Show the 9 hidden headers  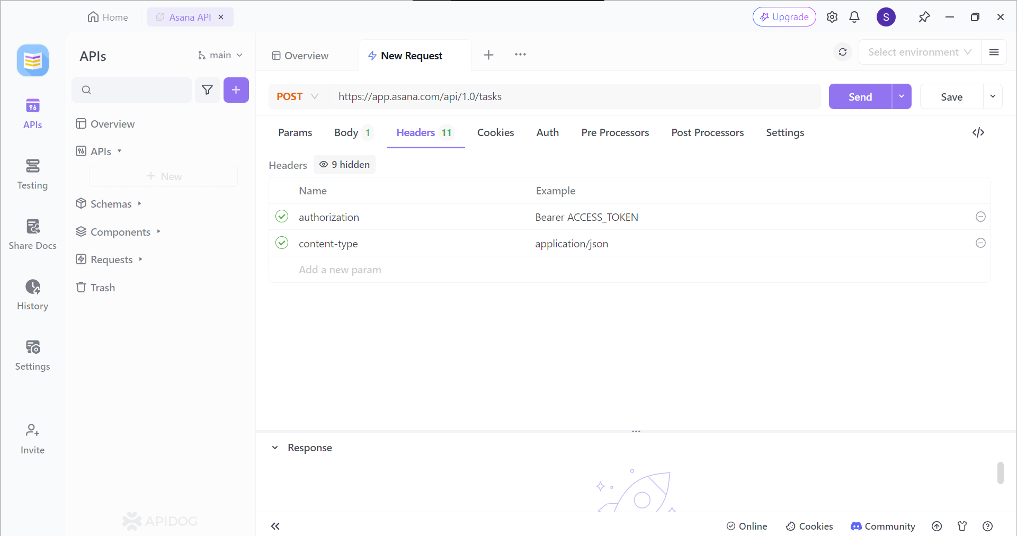point(344,164)
